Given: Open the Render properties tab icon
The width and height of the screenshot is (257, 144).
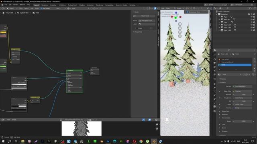Looking at the screenshot, I should pos(214,60).
